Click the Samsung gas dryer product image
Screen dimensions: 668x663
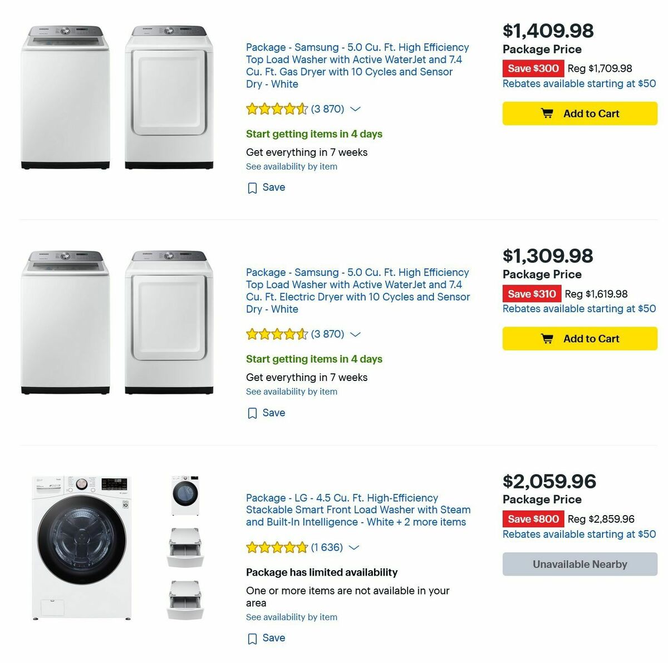[x=167, y=95]
